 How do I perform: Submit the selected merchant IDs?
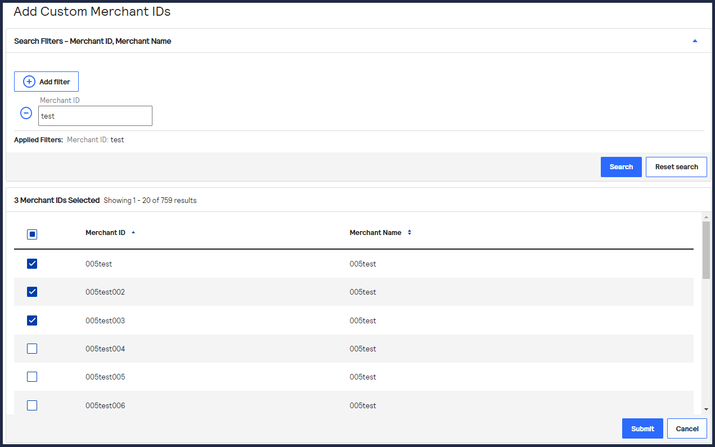[642, 428]
